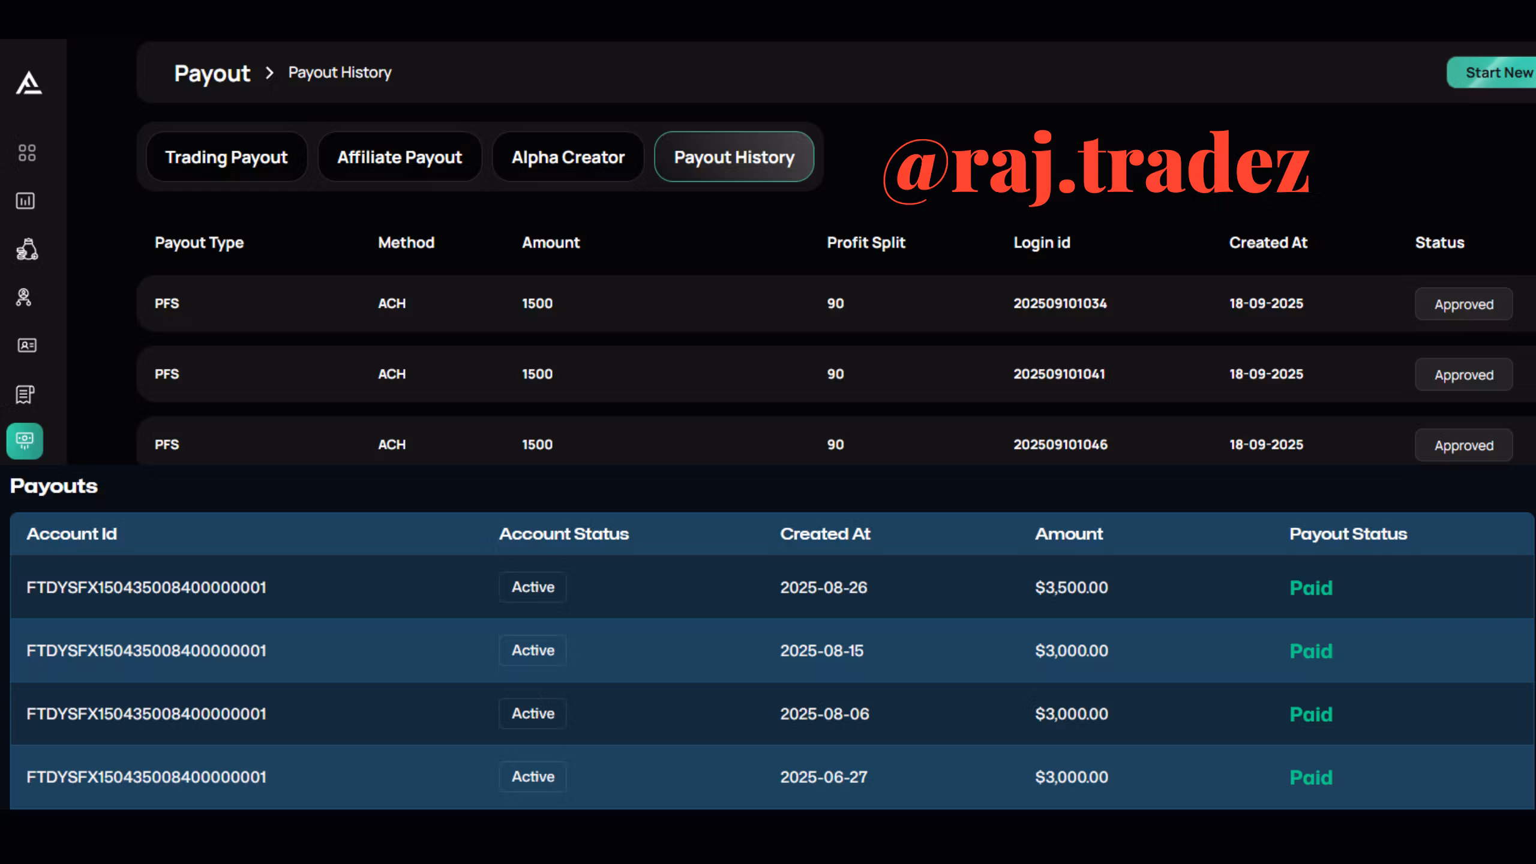Click the Active badge for 2025-08-26 payout
This screenshot has width=1536, height=864.
(x=532, y=587)
